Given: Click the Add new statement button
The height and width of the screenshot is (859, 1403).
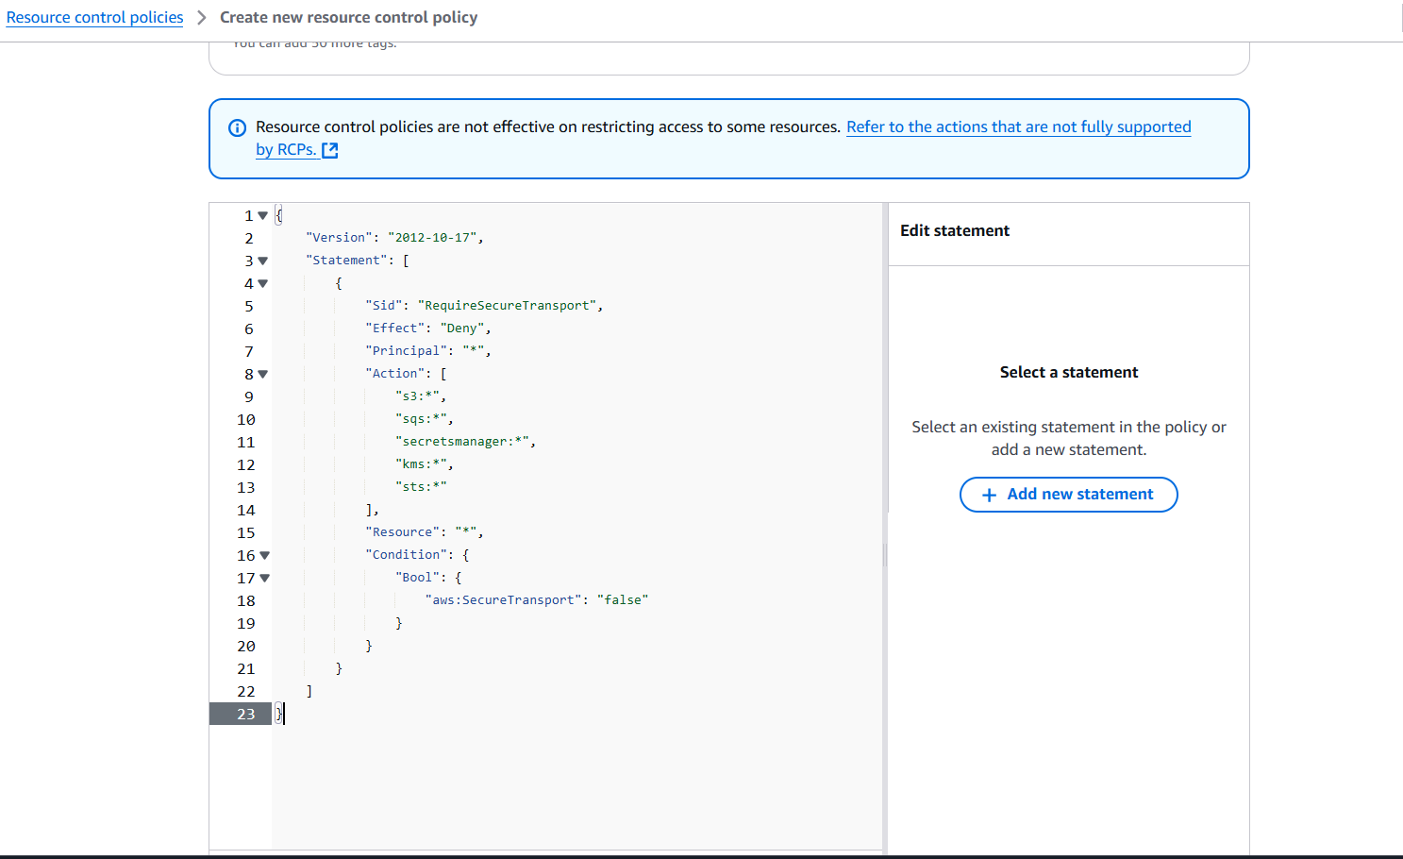Looking at the screenshot, I should pyautogui.click(x=1068, y=495).
